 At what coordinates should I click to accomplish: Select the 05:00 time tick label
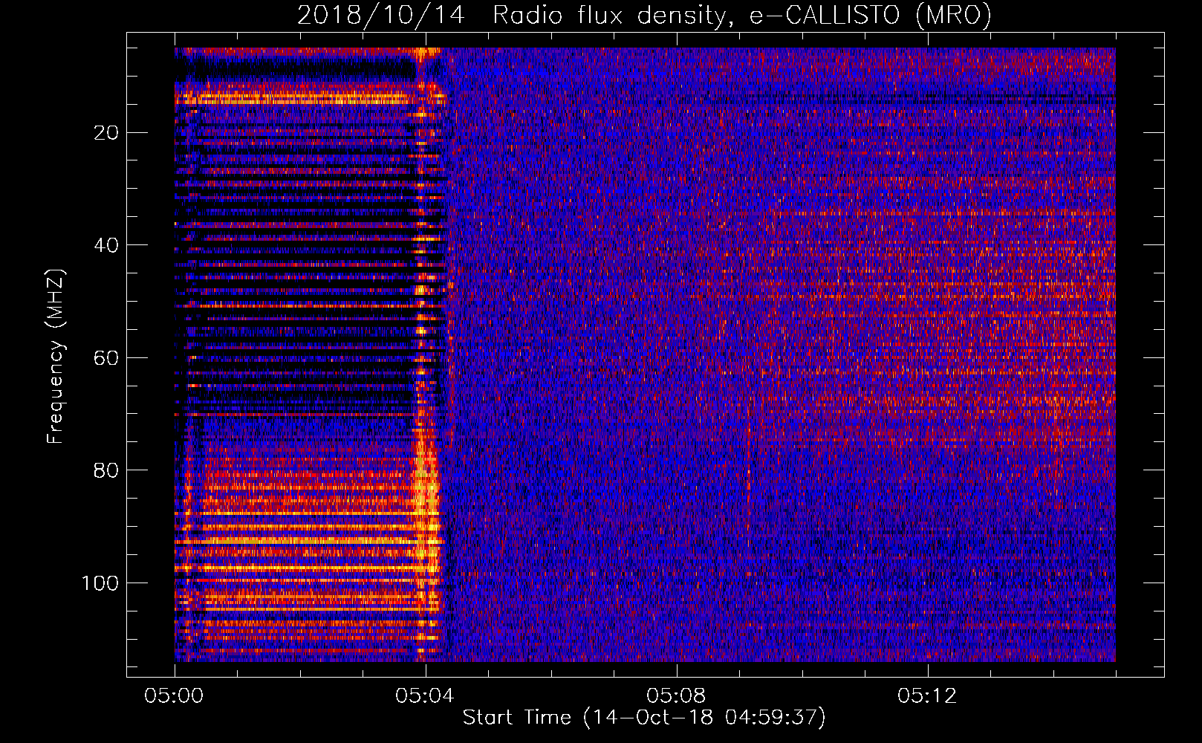tap(175, 696)
